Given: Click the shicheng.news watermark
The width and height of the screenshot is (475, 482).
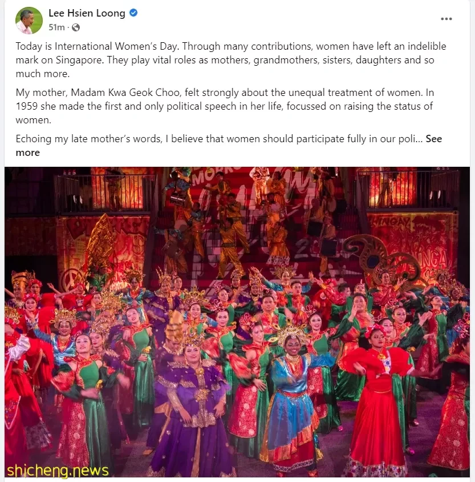Looking at the screenshot, I should click(x=58, y=471).
